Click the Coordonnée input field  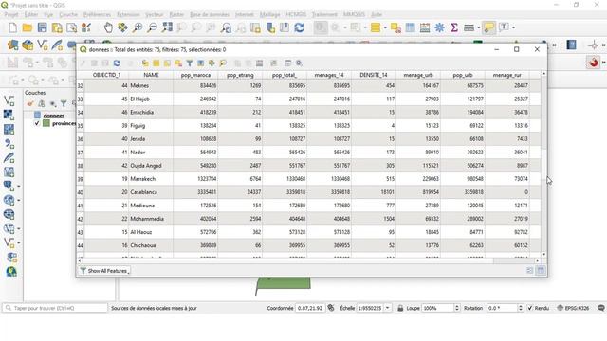click(310, 308)
